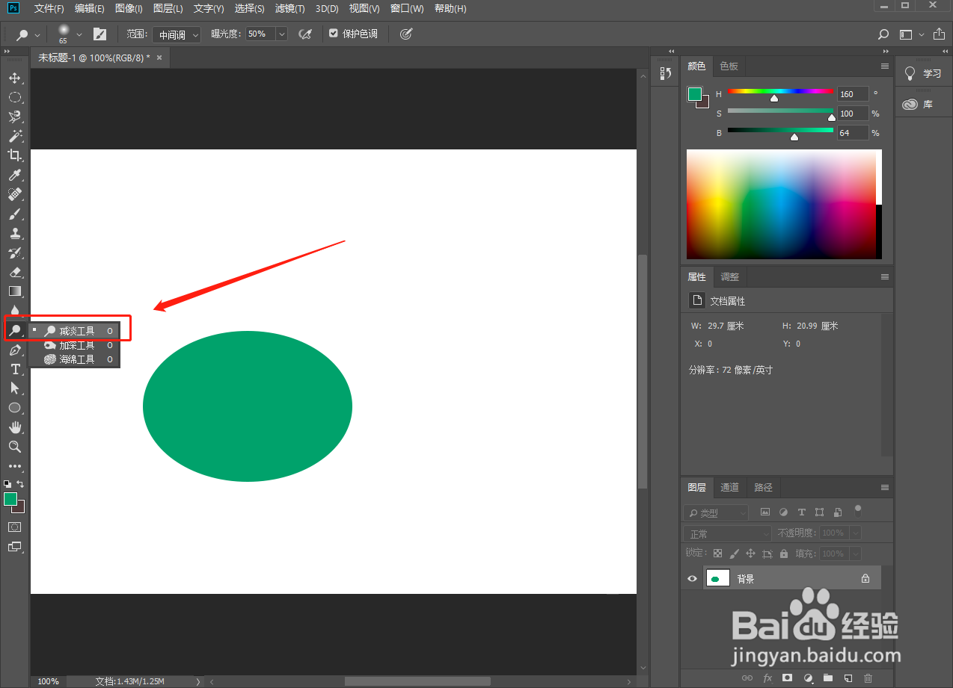953x688 pixels.
Task: Toggle lock transparent pixels
Action: [717, 554]
